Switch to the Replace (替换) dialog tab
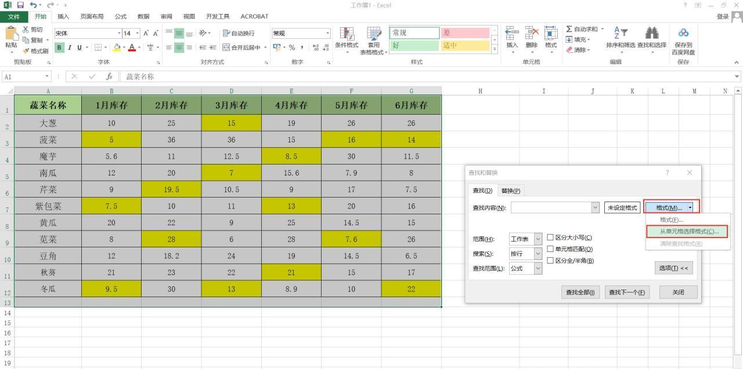 511,191
